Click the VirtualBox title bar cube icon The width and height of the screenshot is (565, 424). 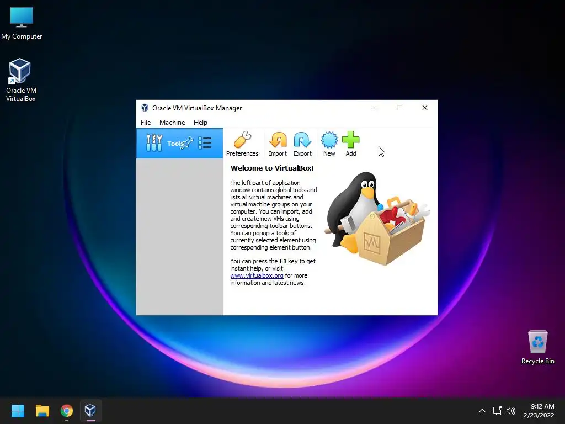[x=145, y=108]
